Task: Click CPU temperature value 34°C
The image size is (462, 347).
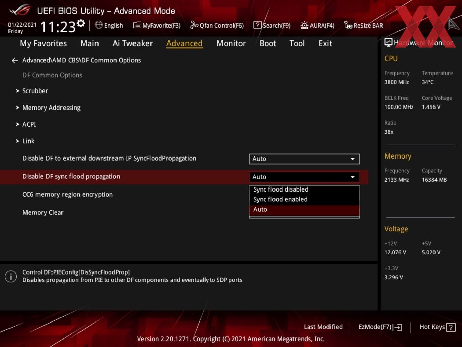Action: click(x=428, y=82)
